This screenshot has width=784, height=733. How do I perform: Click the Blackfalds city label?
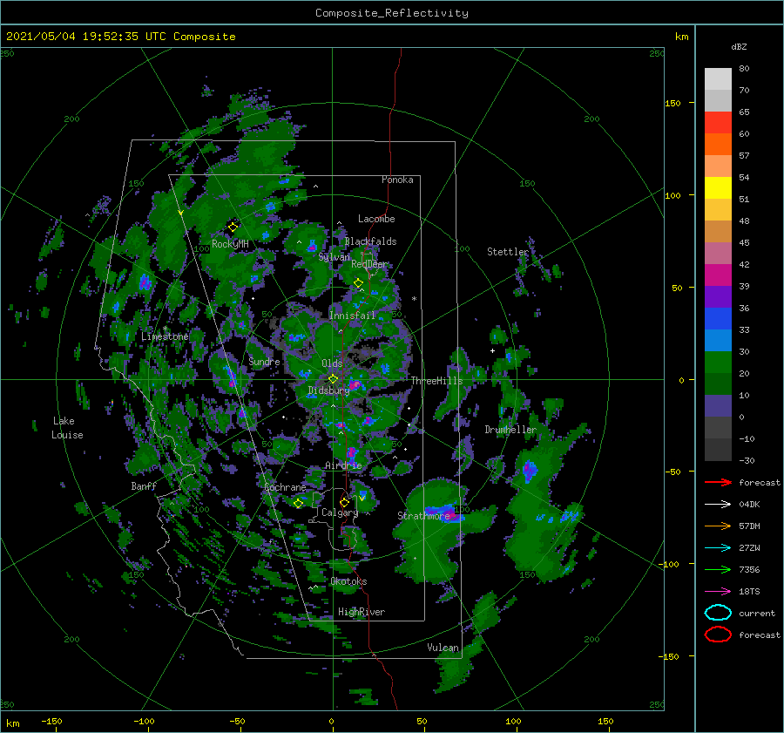(x=370, y=241)
